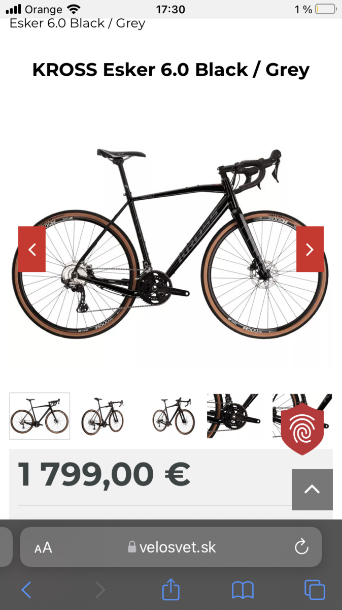Tap the 17:30 status bar clock
This screenshot has width=342, height=610.
(x=170, y=9)
